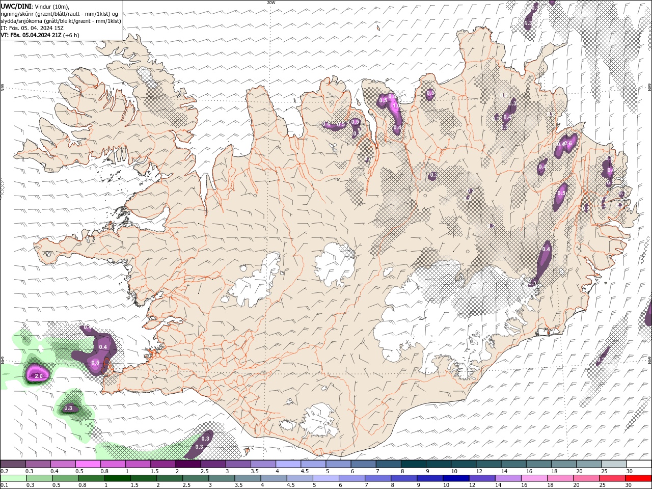Select the upper-row swatch starting at 14

(x=513, y=464)
